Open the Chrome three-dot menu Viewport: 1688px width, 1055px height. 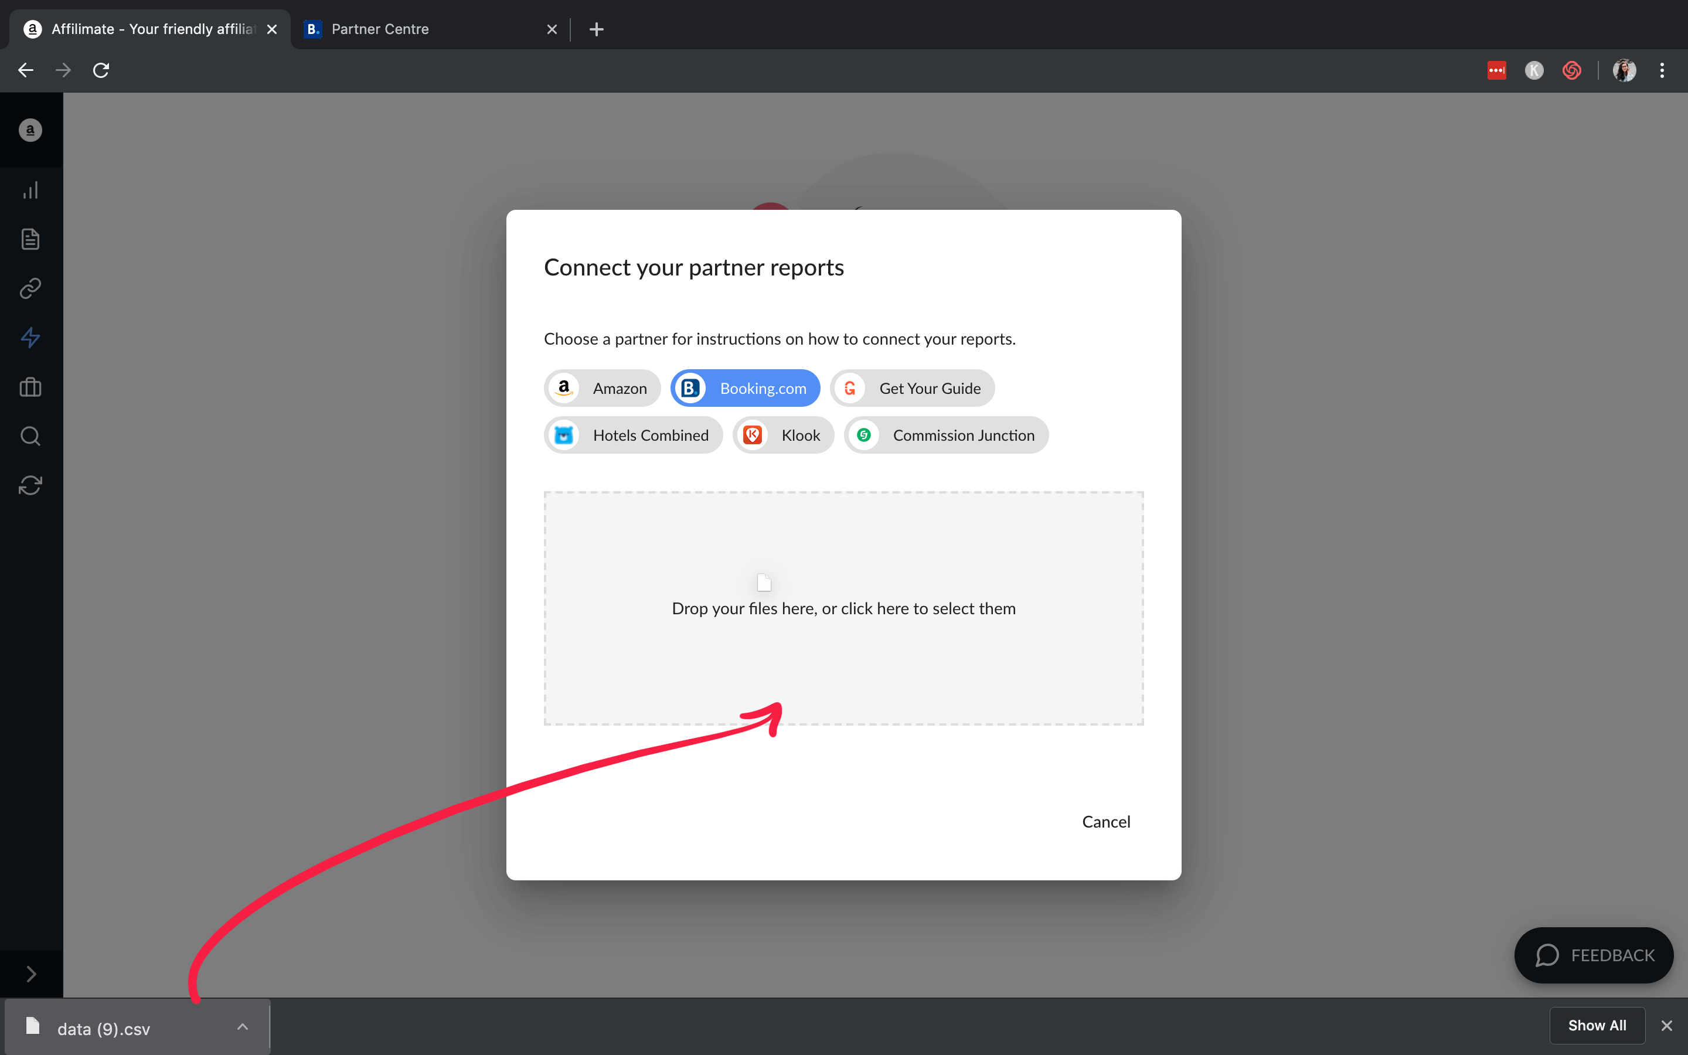pos(1662,70)
